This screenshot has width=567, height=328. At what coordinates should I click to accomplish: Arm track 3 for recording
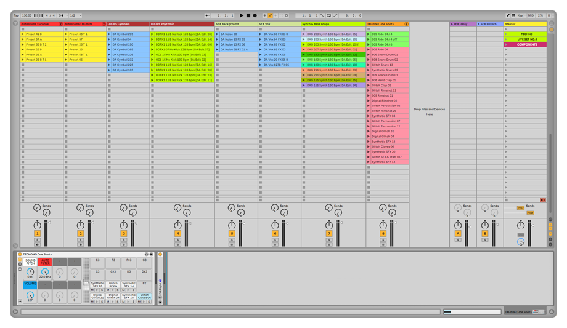point(124,244)
